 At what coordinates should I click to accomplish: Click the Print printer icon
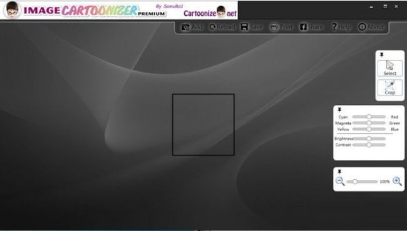tap(274, 27)
